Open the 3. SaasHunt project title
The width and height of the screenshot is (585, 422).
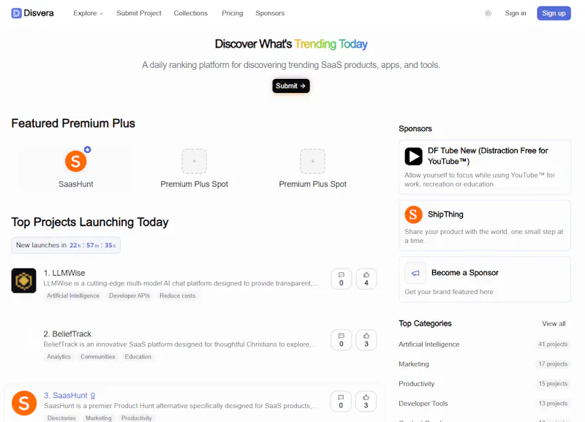point(66,396)
